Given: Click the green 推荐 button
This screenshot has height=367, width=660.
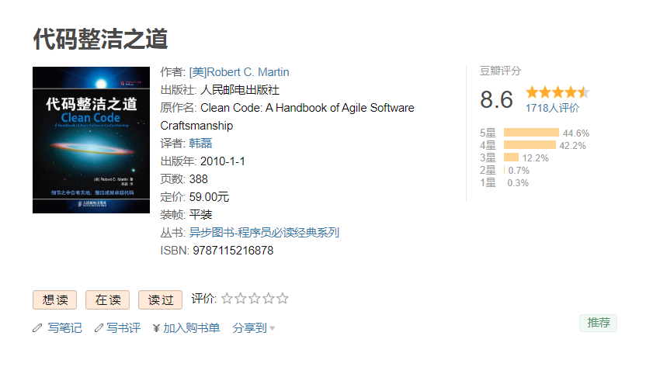Looking at the screenshot, I should [x=598, y=323].
